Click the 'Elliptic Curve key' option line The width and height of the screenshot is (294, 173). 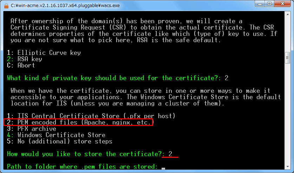[44, 53]
